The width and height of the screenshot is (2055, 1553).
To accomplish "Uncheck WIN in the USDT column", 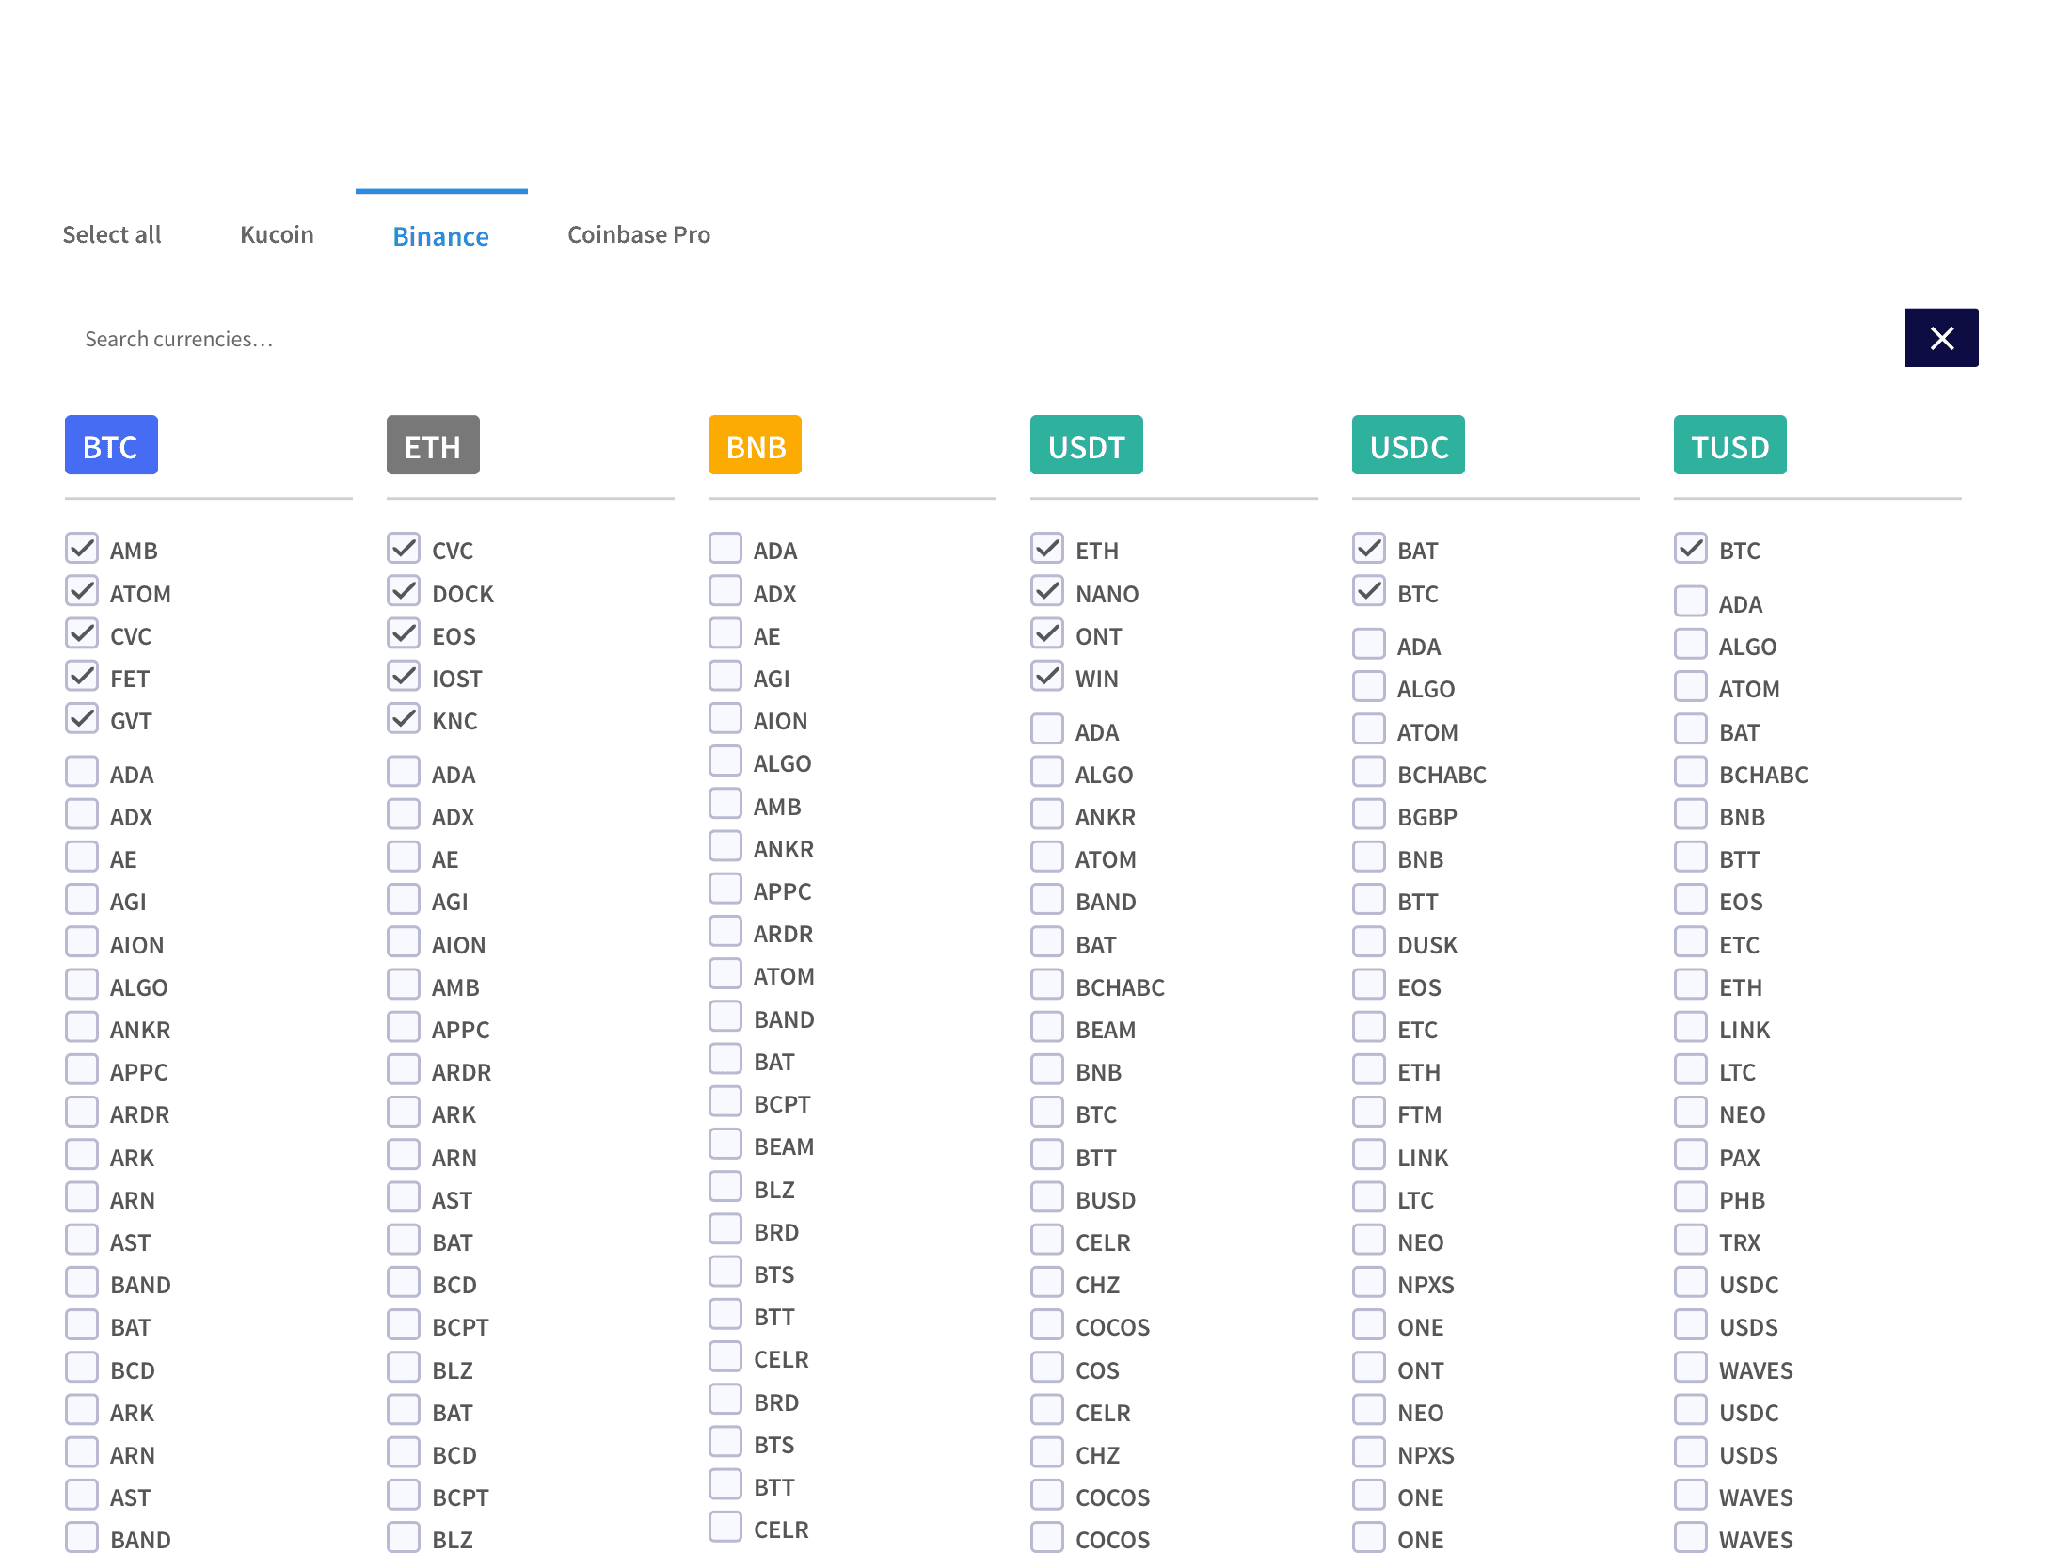I will coord(1047,676).
